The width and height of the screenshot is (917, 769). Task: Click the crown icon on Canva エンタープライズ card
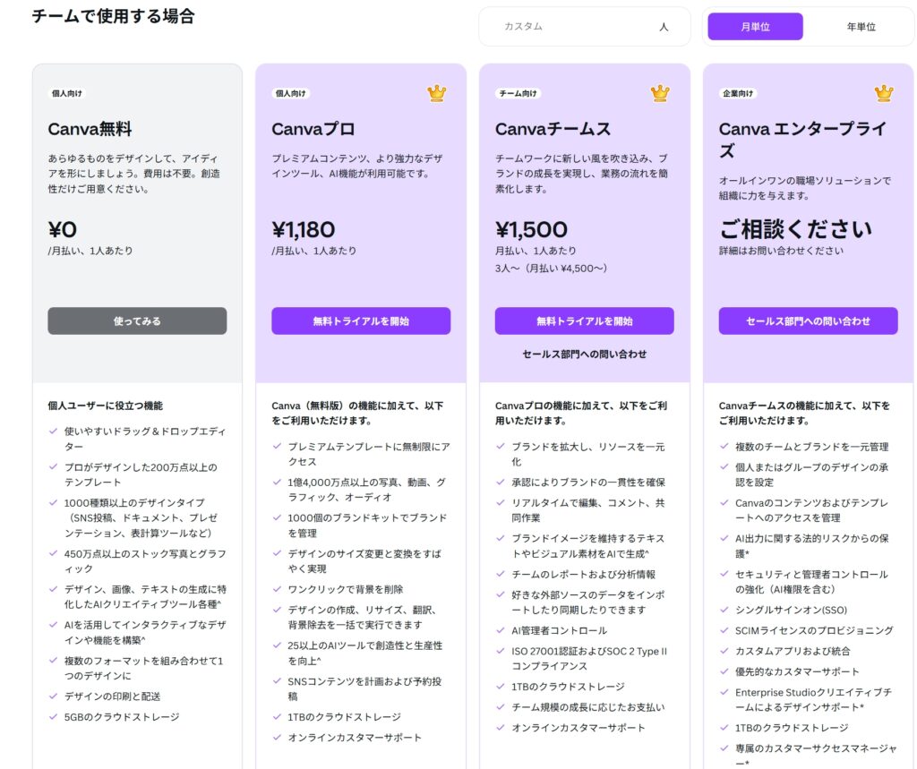(x=884, y=93)
